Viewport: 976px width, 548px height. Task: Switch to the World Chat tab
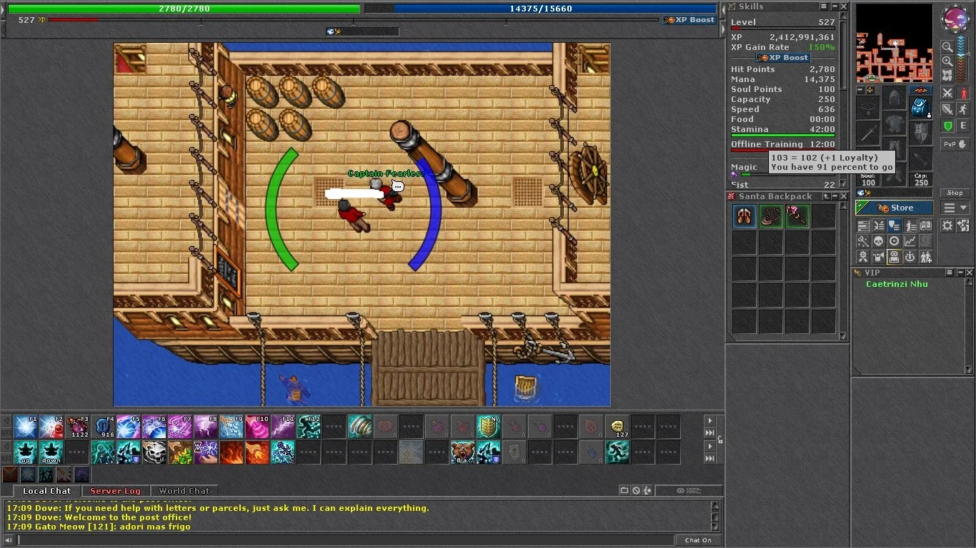click(x=184, y=491)
